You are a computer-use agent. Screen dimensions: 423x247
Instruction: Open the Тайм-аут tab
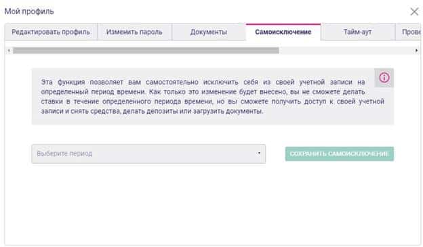(x=358, y=32)
